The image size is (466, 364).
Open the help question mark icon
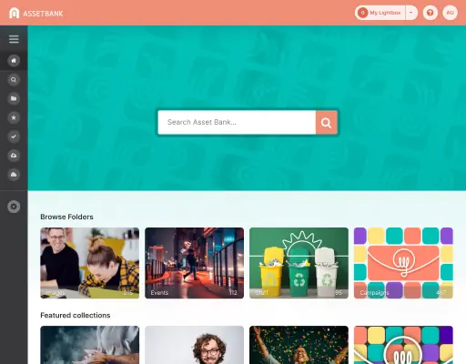430,13
